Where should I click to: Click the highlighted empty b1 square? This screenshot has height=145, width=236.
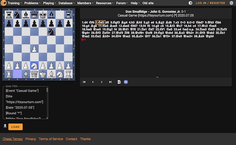point(17,74)
